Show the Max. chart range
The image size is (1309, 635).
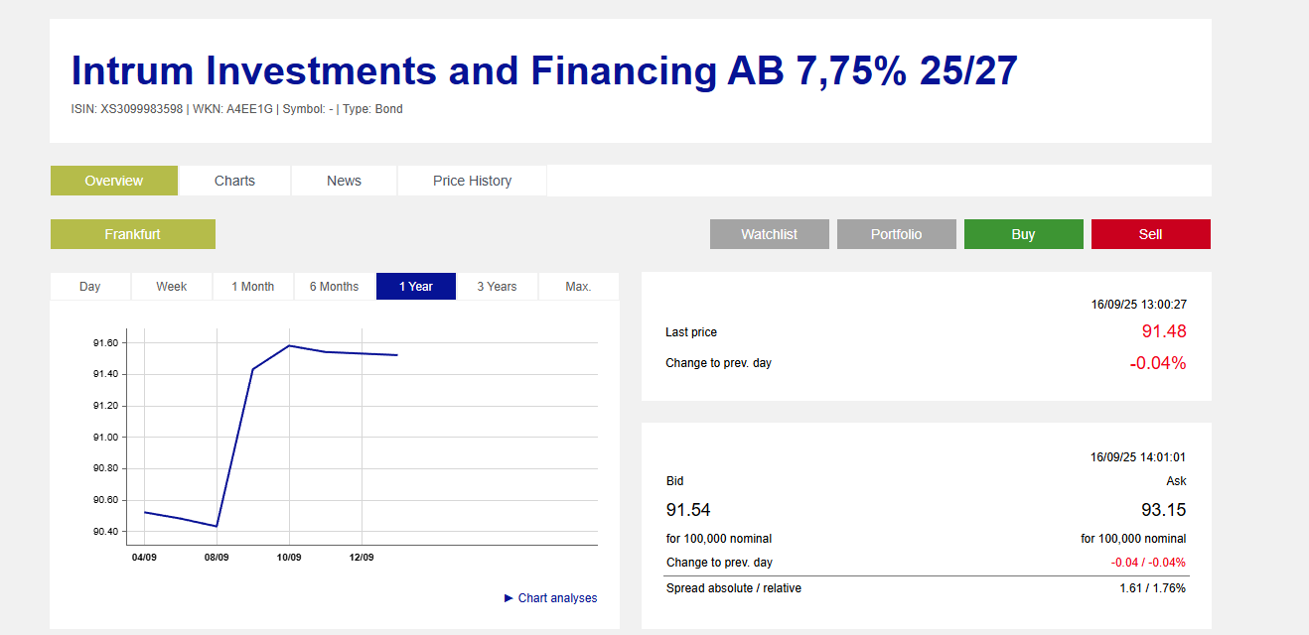(578, 287)
